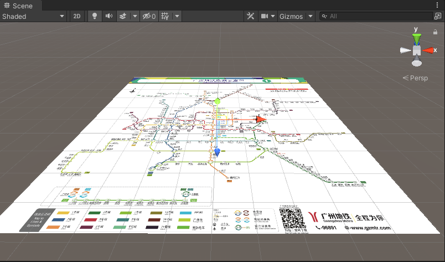Image resolution: width=445 pixels, height=262 pixels.
Task: Open the effects dropdown arrow
Action: point(135,16)
